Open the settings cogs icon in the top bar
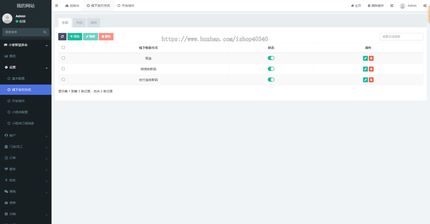430x224 pixels. pyautogui.click(x=425, y=6)
